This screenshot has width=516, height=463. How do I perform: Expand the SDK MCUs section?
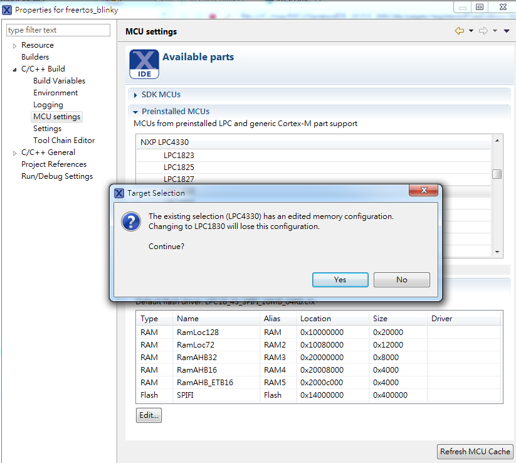click(135, 95)
